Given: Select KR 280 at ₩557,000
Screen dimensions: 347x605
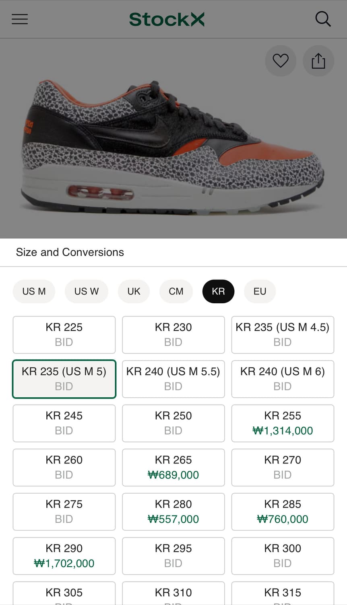Looking at the screenshot, I should tap(173, 511).
